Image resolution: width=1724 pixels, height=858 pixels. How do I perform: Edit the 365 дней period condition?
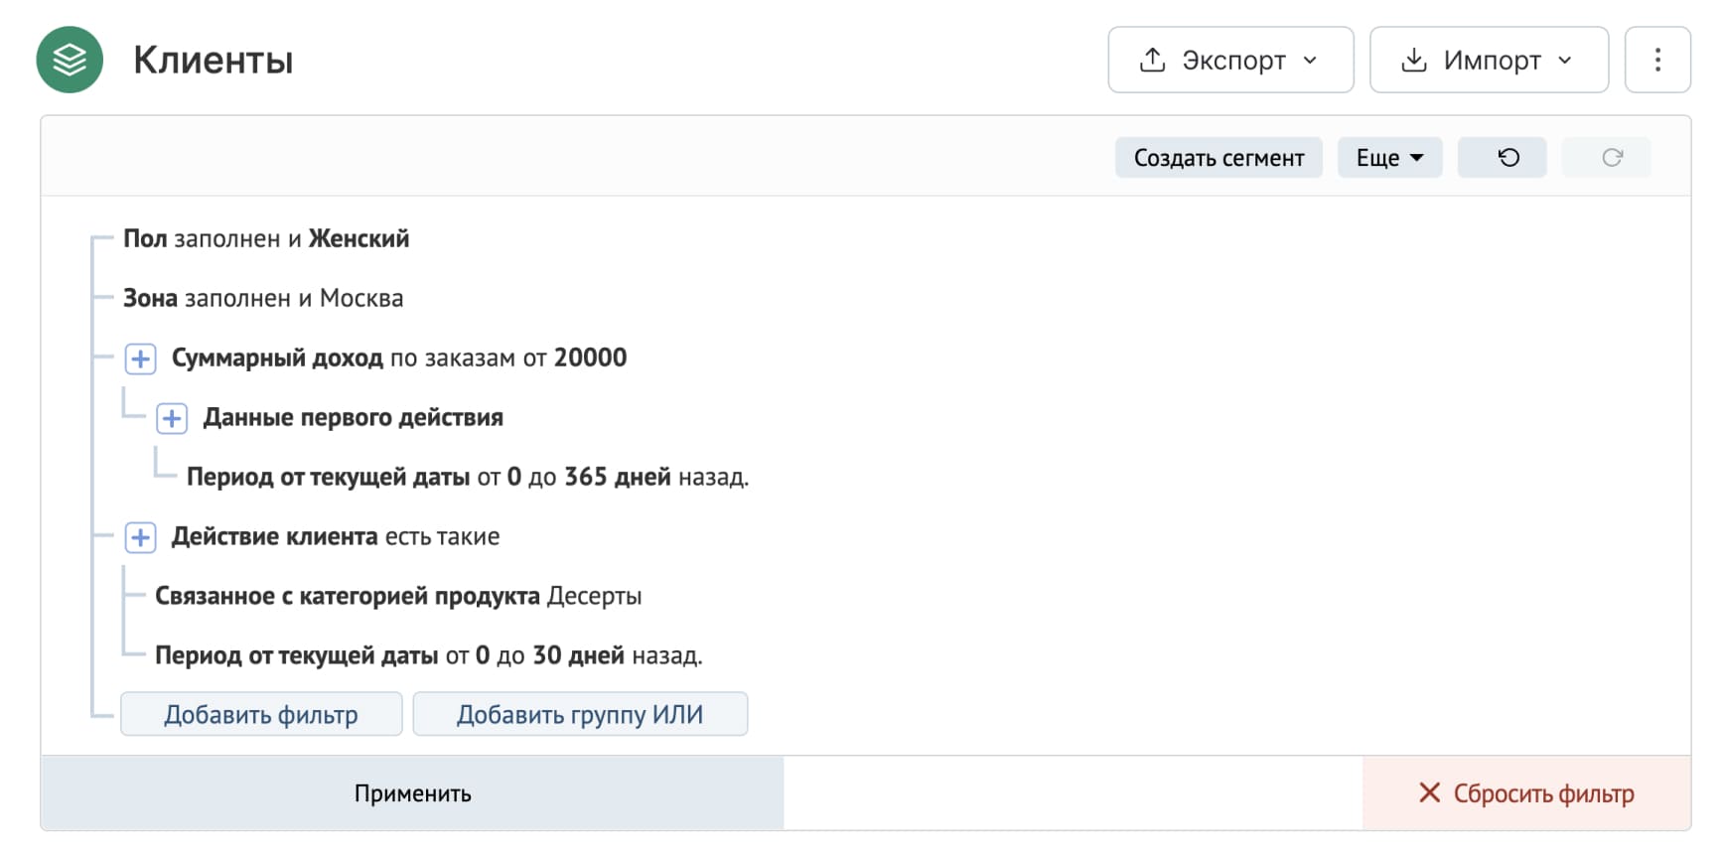tap(467, 478)
